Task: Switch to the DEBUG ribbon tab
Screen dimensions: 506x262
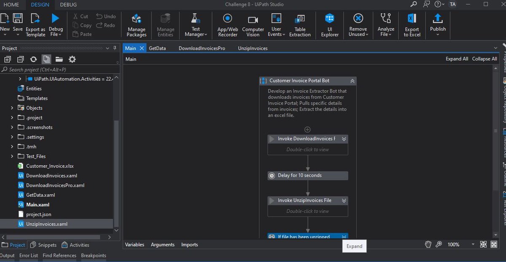Action: coord(68,5)
